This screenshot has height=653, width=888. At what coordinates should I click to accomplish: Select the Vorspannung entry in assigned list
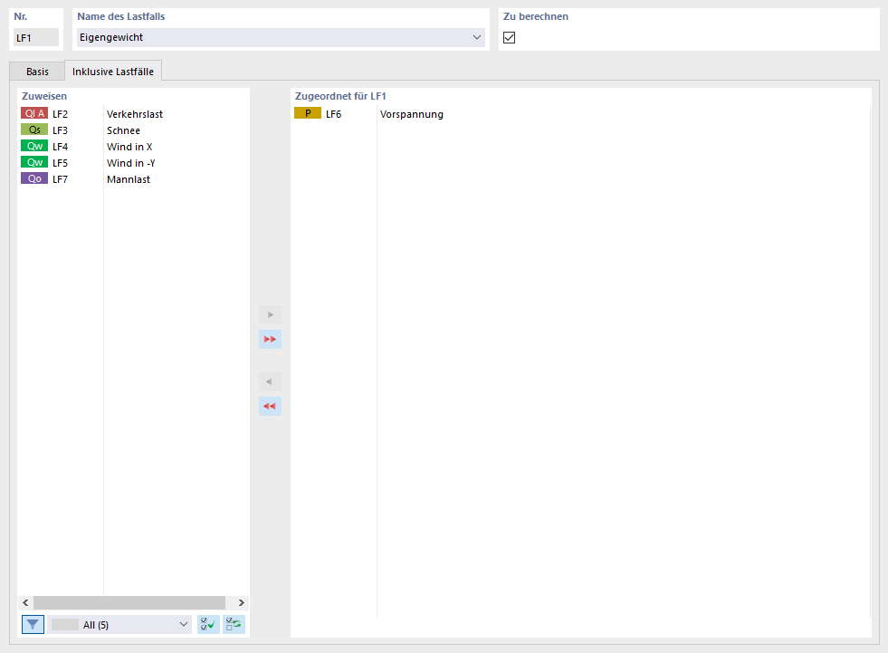tap(412, 114)
